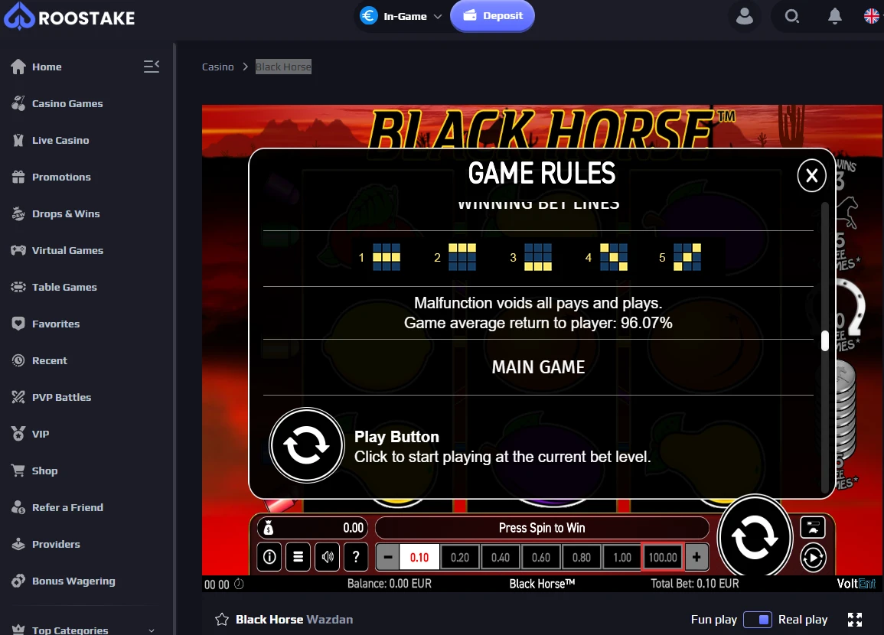
Task: Click the Deposit button
Action: pos(492,16)
